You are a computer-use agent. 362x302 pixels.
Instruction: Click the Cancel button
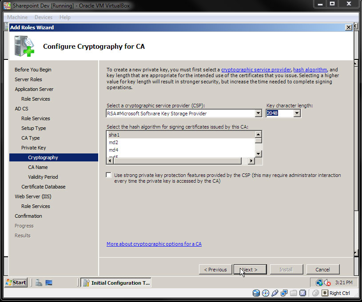pyautogui.click(x=323, y=270)
